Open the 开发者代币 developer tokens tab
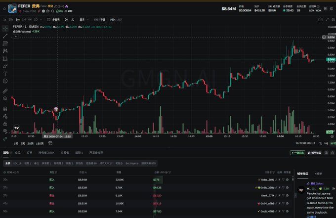This screenshot has height=218, width=336. tap(96, 153)
